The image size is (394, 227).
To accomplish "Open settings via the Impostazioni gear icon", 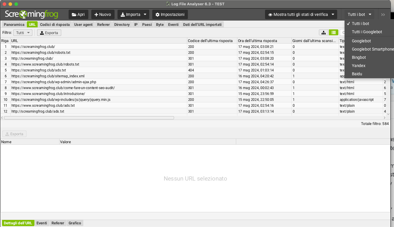I will click(158, 14).
